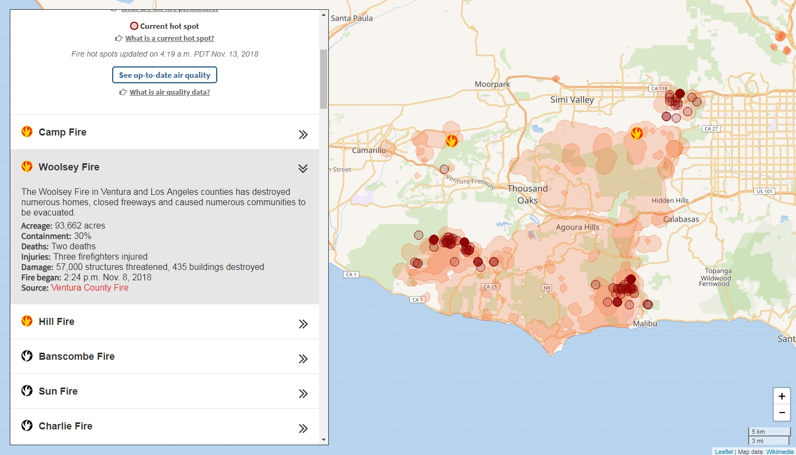796x455 pixels.
Task: Expand the Camp Fire section
Action: tap(303, 134)
